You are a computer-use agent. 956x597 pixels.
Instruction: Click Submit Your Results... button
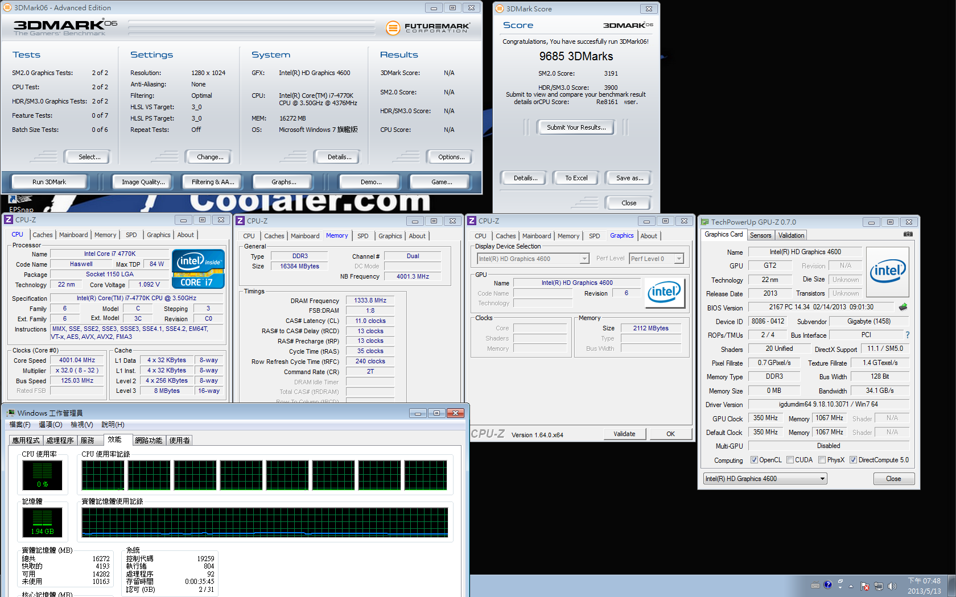pyautogui.click(x=576, y=127)
